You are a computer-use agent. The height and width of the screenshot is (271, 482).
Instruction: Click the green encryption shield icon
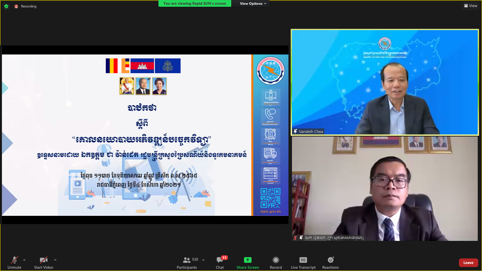coord(6,6)
